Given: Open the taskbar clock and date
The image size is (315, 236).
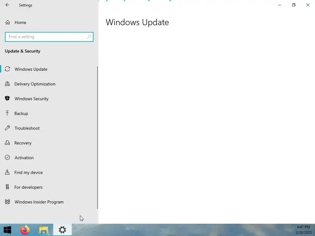Looking at the screenshot, I should point(303,230).
